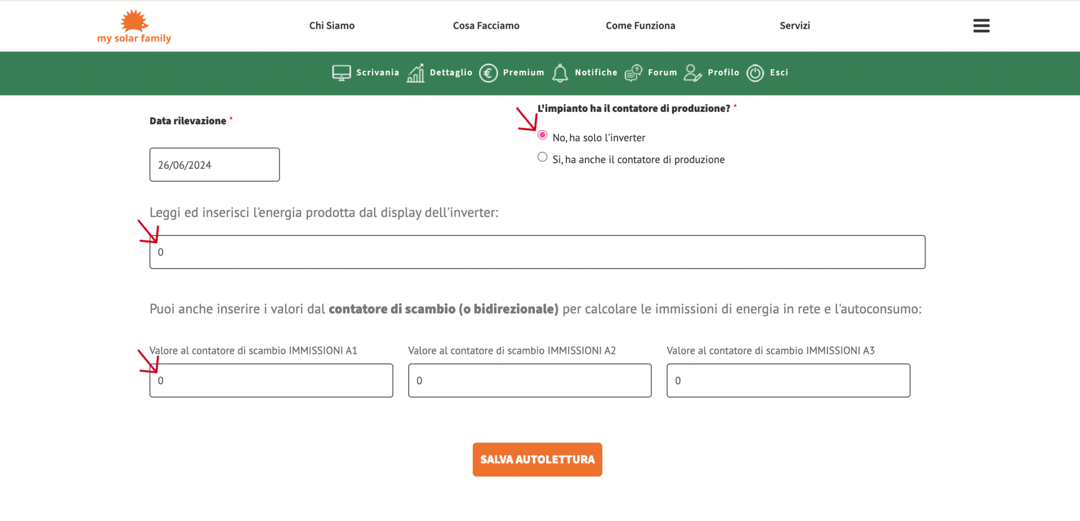Focus the IMMISSIONI A3 value field
The height and width of the screenshot is (521, 1080).
(788, 380)
